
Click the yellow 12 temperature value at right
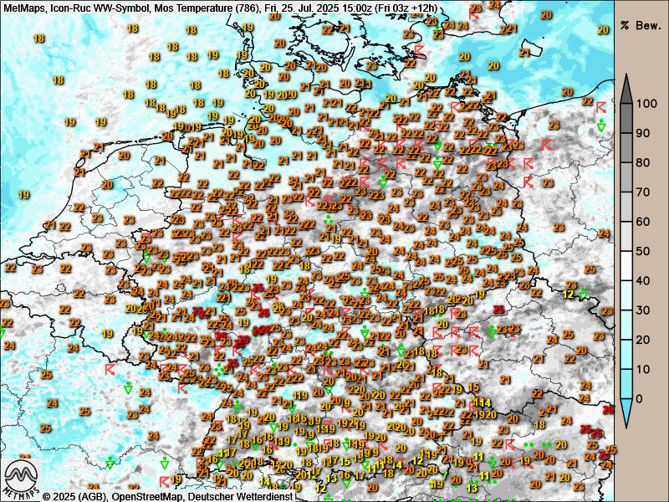pos(569,294)
